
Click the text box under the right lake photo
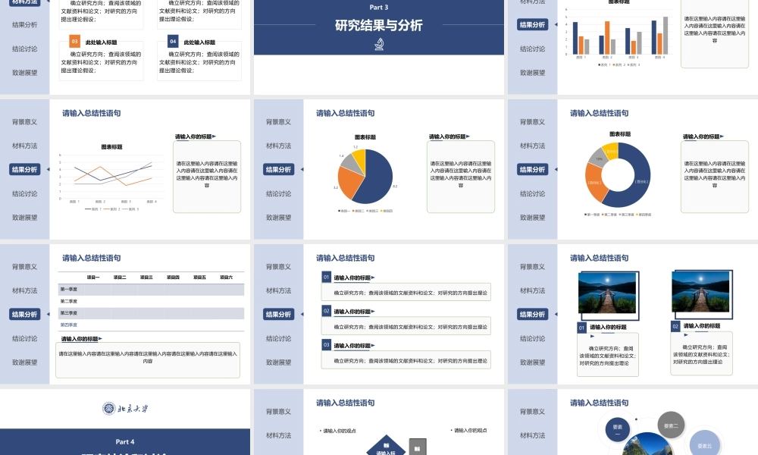(x=701, y=353)
